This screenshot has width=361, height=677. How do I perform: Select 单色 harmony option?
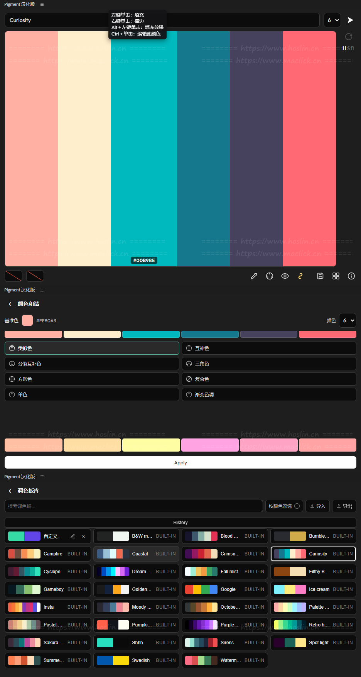92,394
